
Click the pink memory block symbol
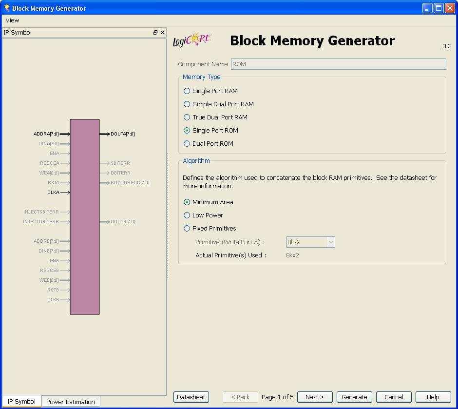coord(85,217)
